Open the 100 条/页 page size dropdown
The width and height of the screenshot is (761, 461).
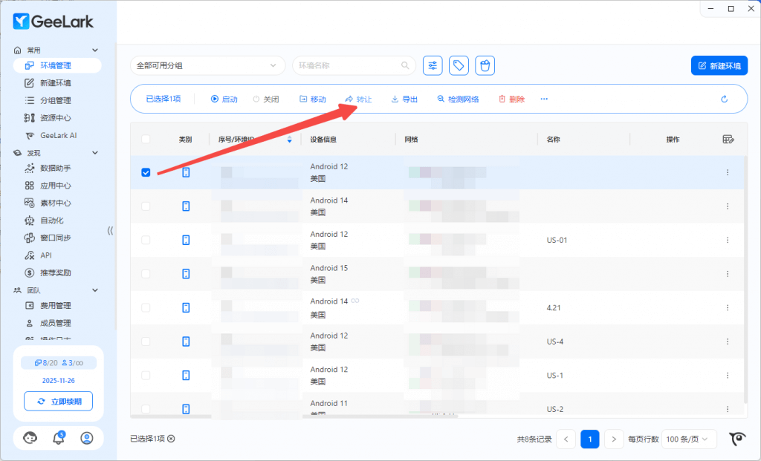689,439
